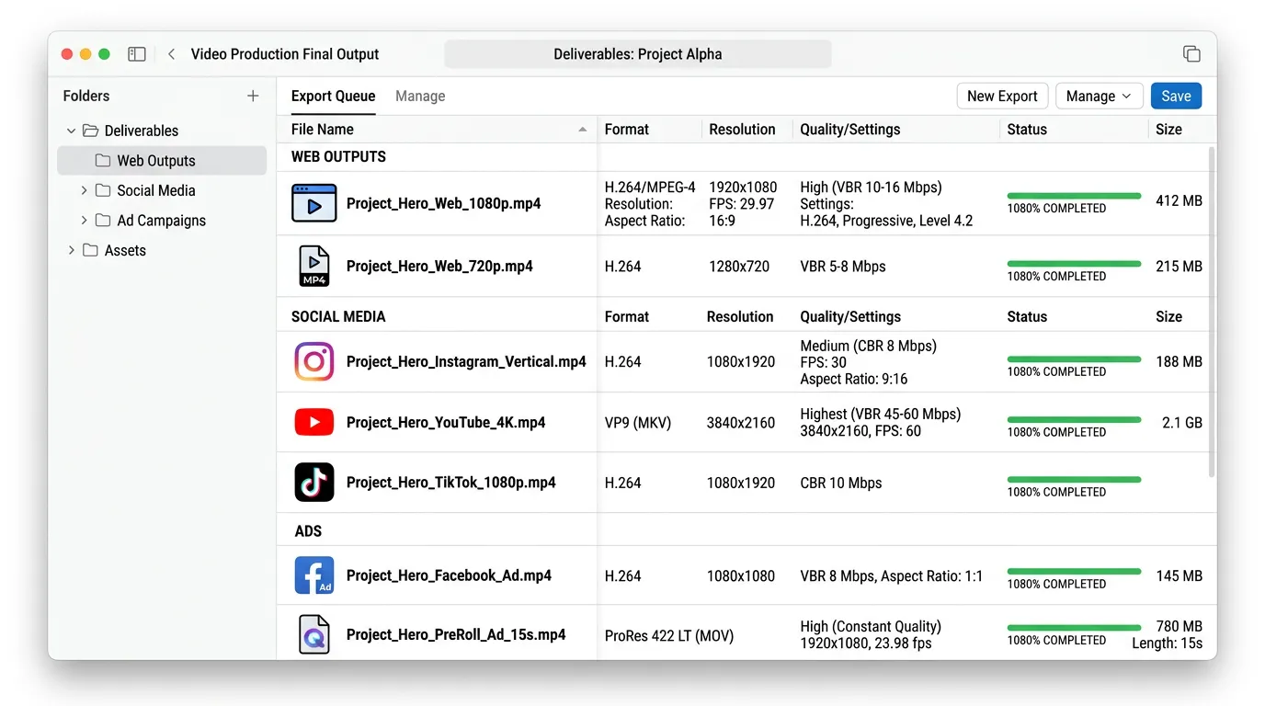Select the Deliverables label in sidebar
Screen dimensions: 1265x706
pyautogui.click(x=142, y=131)
